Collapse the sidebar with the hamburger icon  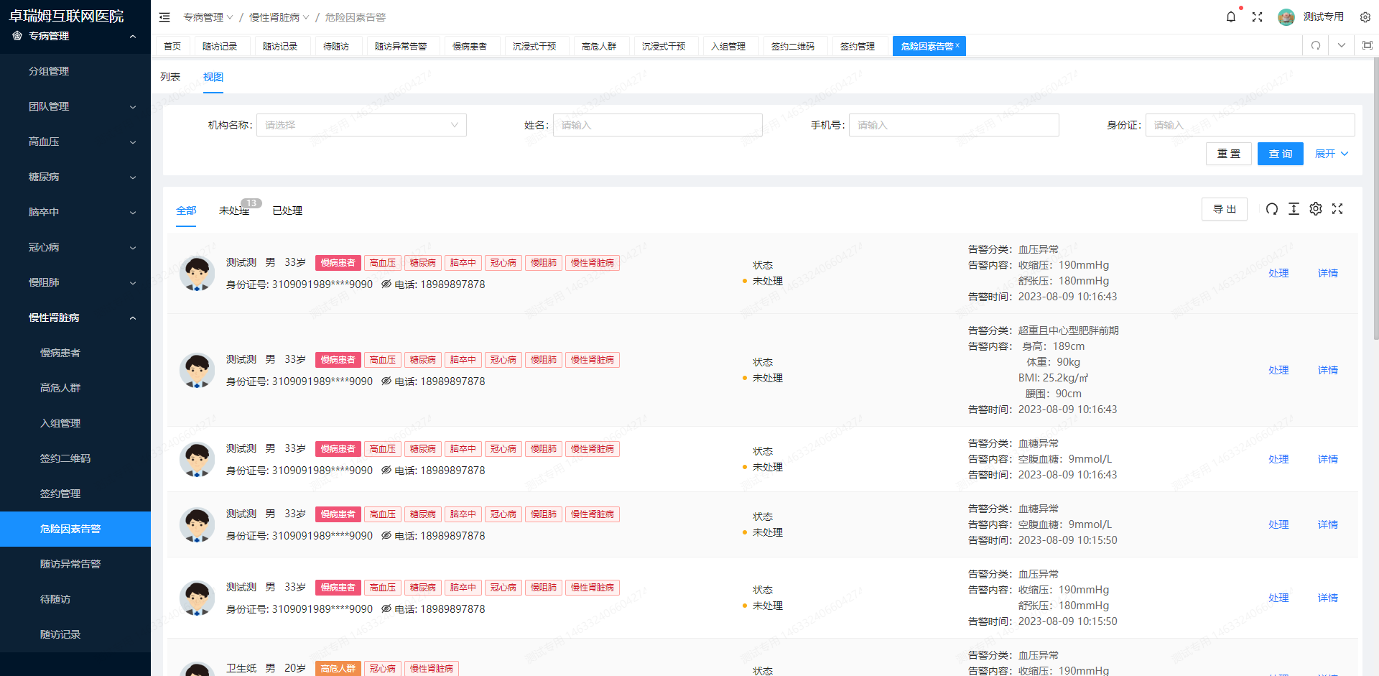click(x=164, y=17)
